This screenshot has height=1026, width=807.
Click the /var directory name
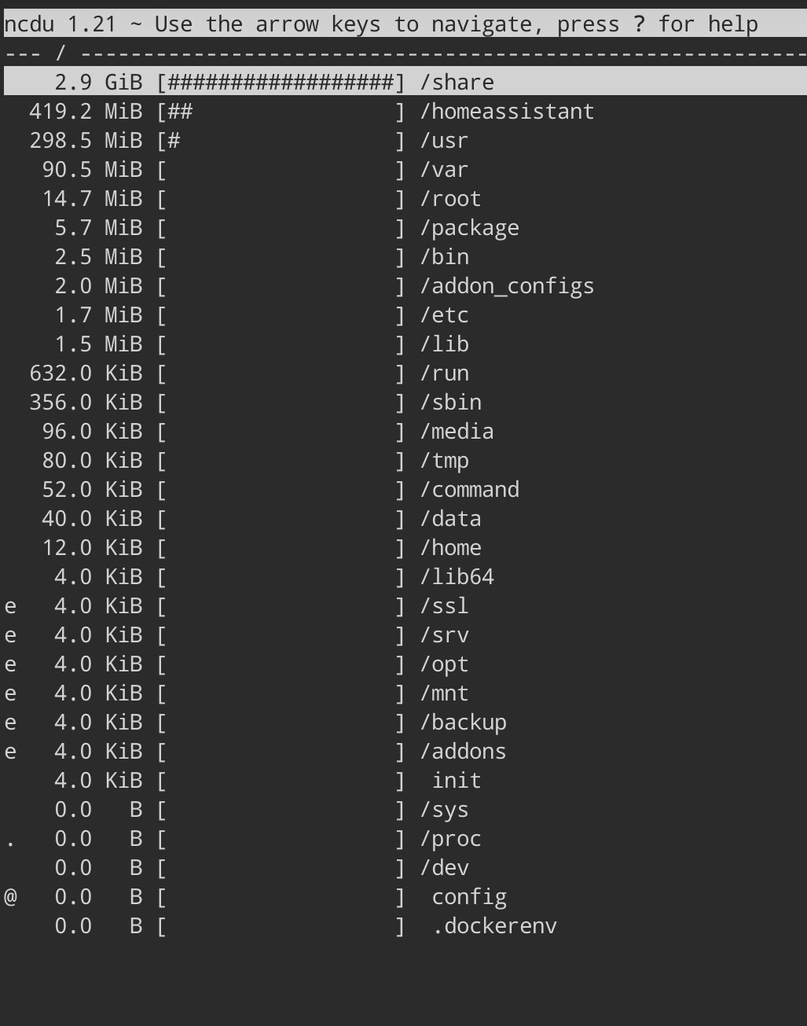[x=444, y=170]
